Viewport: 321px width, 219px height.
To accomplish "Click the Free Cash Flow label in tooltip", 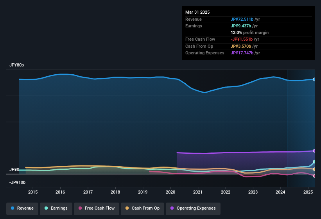I will coord(200,39).
